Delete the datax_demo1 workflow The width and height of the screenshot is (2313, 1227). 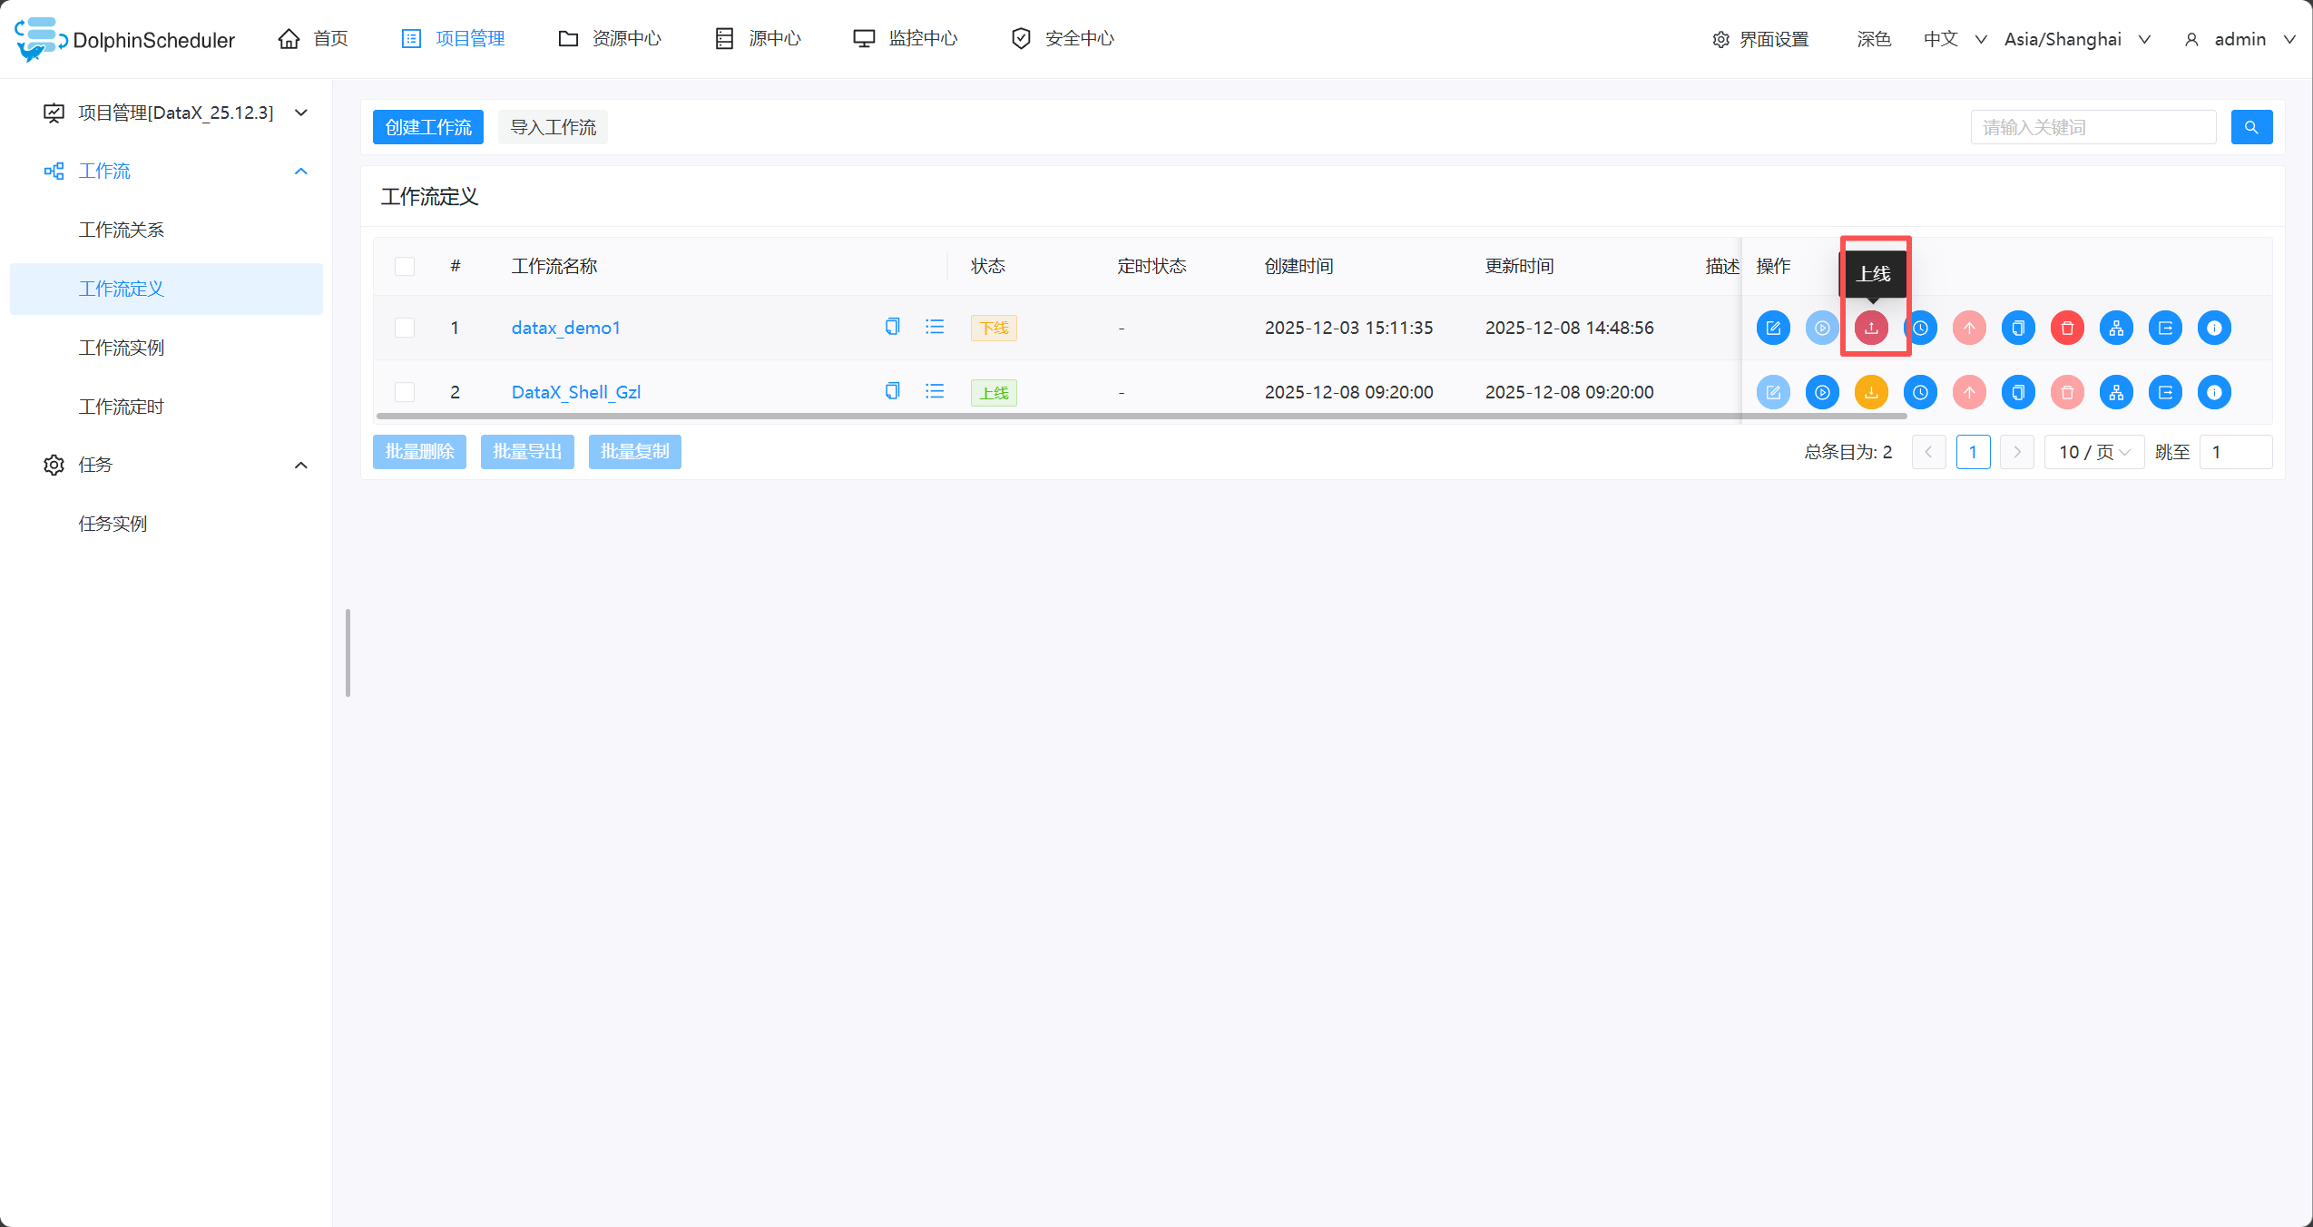click(x=2066, y=328)
